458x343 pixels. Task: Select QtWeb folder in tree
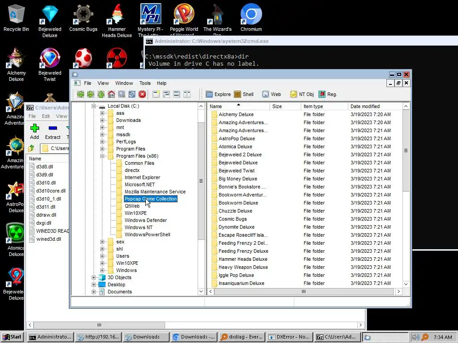pyautogui.click(x=132, y=206)
